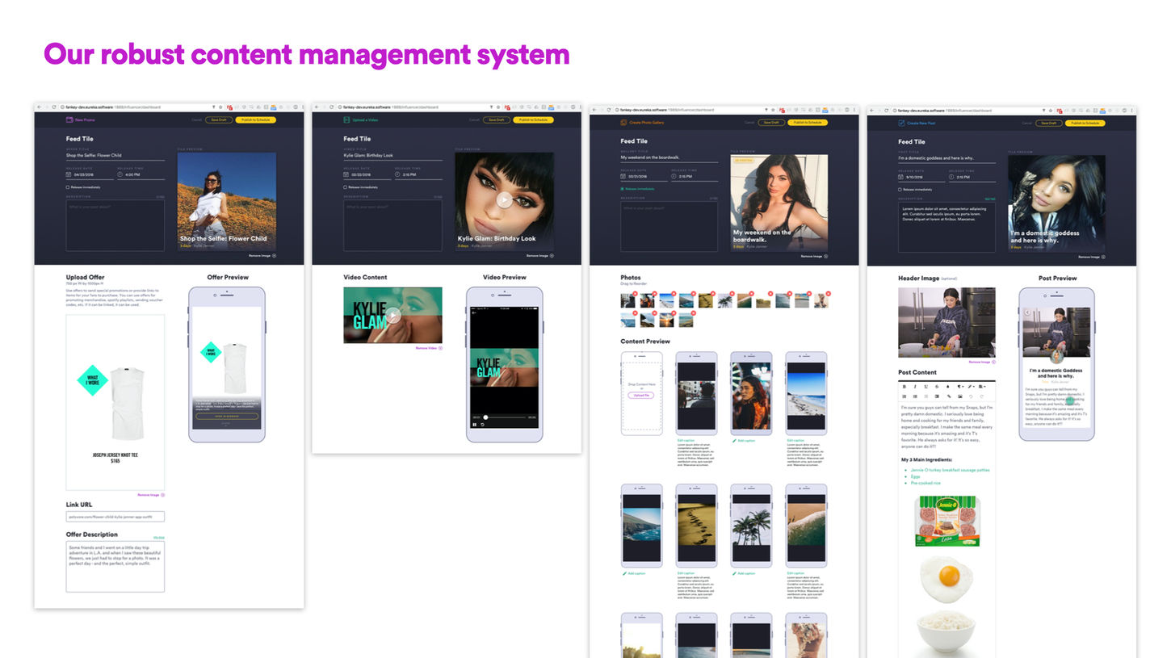Click Publish to Schedule in the New Promo window
This screenshot has width=1171, height=658.
click(255, 119)
